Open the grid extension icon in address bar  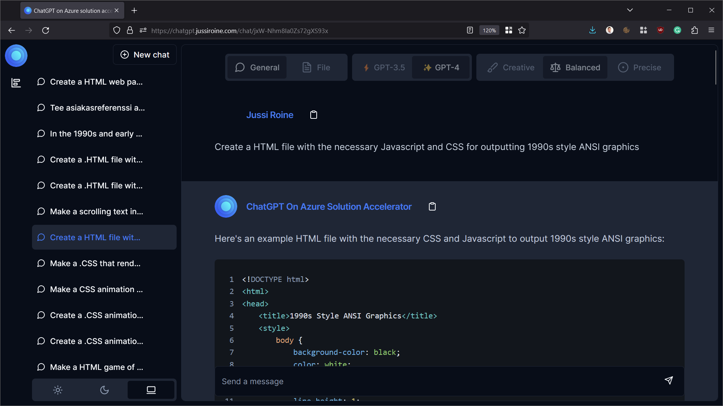pyautogui.click(x=509, y=30)
